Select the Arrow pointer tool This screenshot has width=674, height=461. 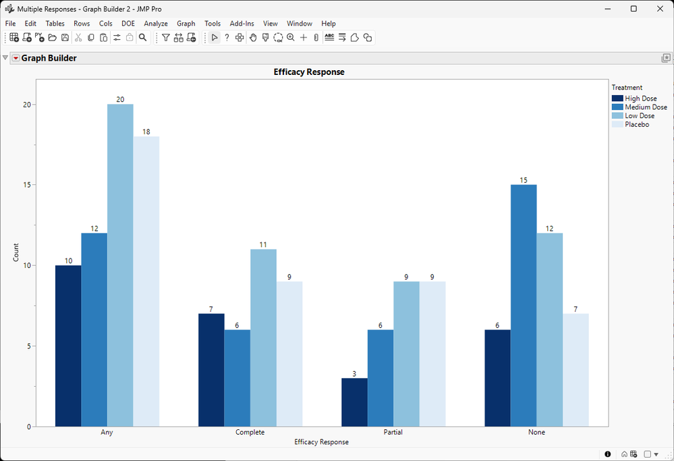click(x=215, y=38)
